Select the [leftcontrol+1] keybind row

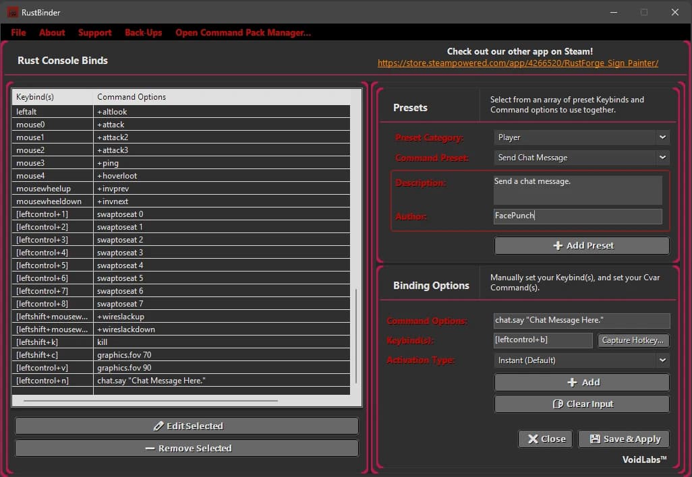(x=181, y=214)
